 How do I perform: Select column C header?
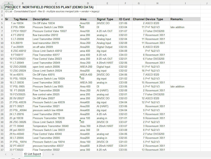pos(56,3)
